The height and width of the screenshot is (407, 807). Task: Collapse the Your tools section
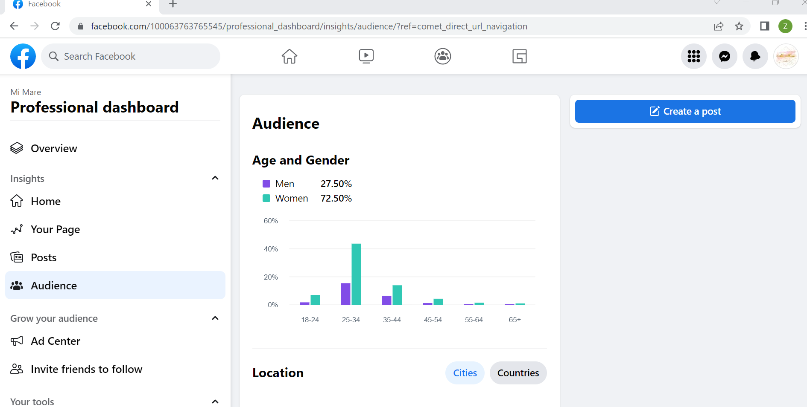(x=215, y=401)
